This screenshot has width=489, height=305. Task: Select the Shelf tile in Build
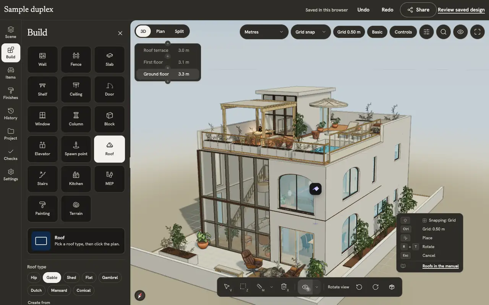(x=42, y=89)
